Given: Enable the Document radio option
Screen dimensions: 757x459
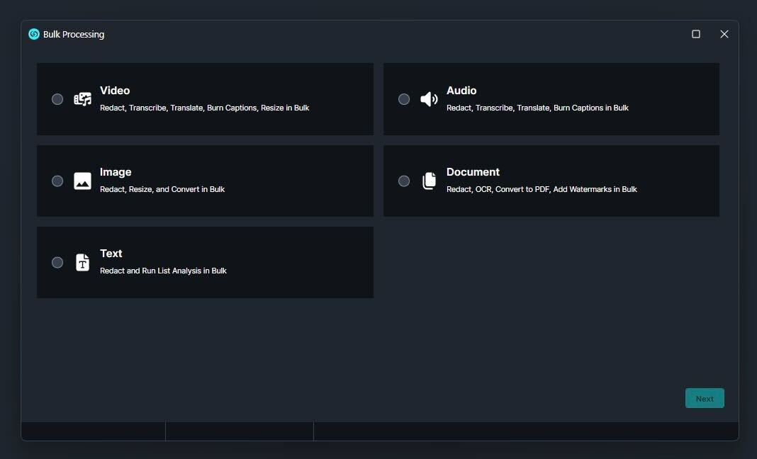Looking at the screenshot, I should tap(404, 181).
